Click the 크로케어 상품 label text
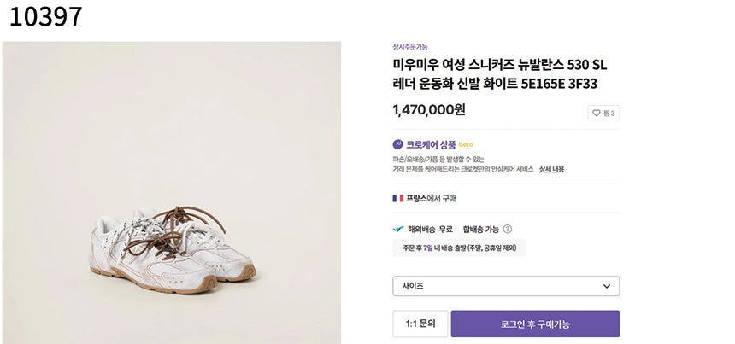735x344 pixels. [431, 144]
